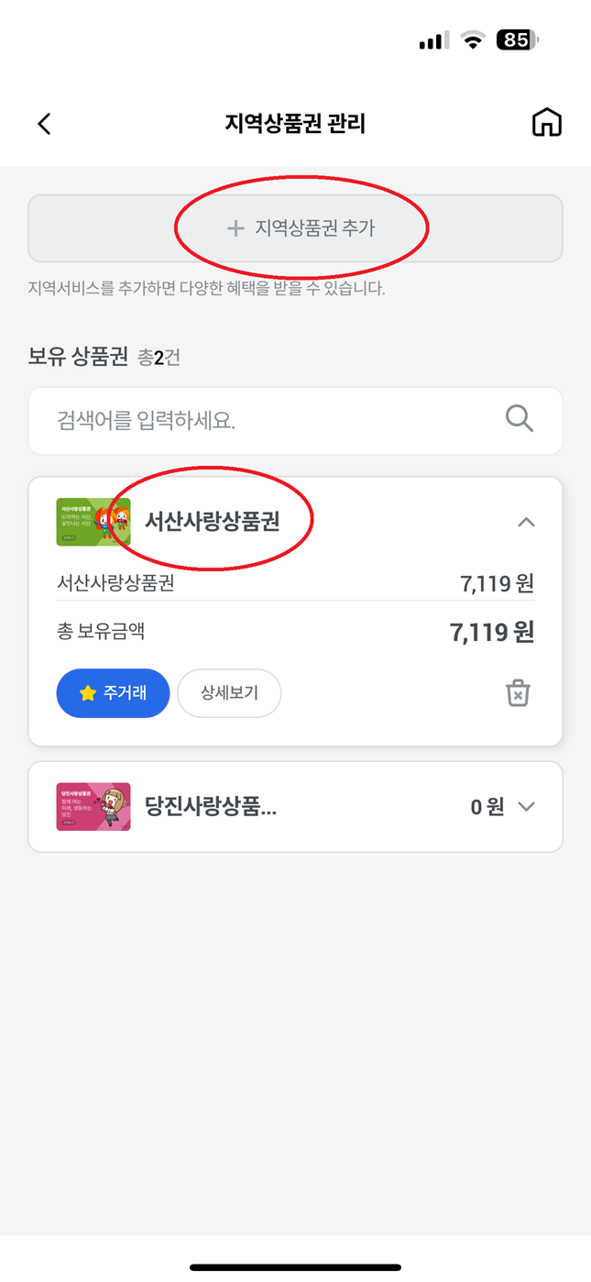Delete 서산사랑상품권 with trash icon
This screenshot has height=1282, width=591.
518,693
